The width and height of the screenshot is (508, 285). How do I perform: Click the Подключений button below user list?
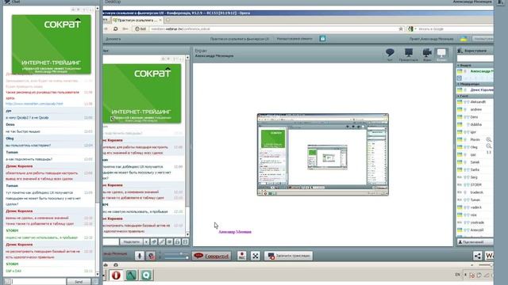coord(475,241)
